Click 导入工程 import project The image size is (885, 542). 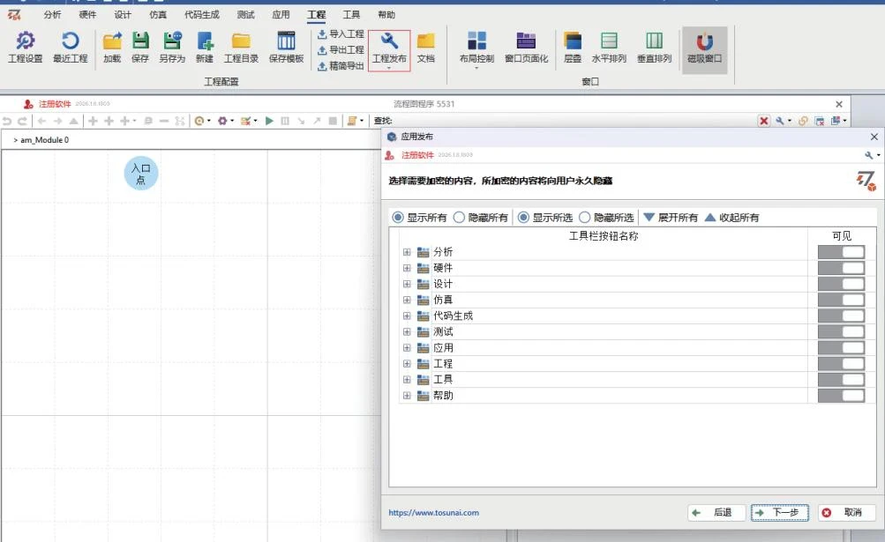(341, 33)
